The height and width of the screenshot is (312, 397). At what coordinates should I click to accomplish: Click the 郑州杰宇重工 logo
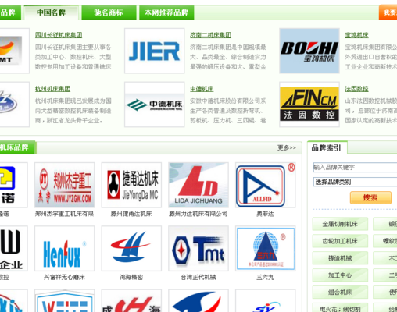65,185
